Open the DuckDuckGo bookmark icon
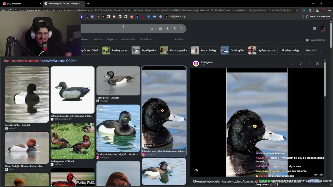The image size is (333, 187). click(x=132, y=17)
